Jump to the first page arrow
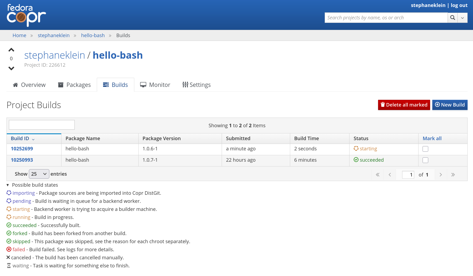 tap(378, 175)
